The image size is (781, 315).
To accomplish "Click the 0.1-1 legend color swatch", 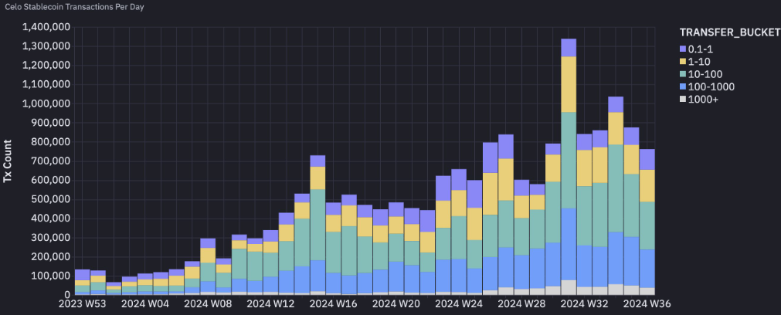I will click(x=683, y=49).
